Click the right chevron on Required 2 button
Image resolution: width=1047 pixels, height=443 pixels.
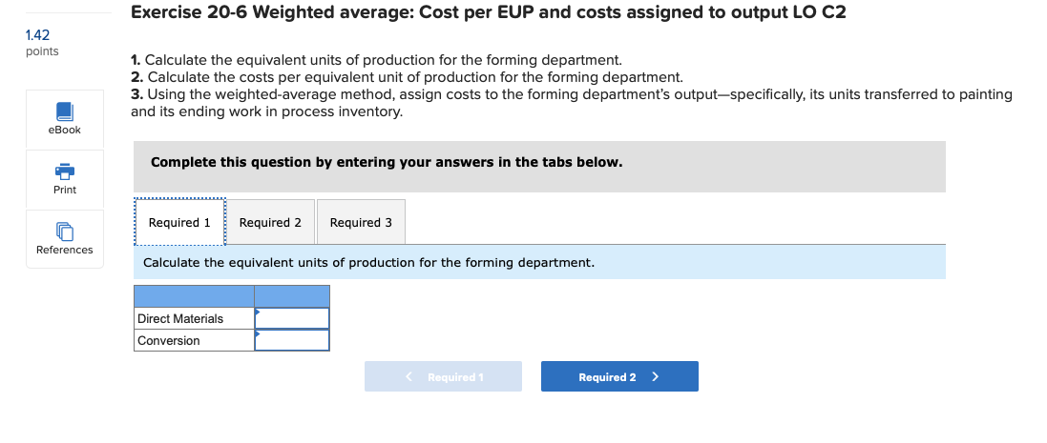[655, 377]
